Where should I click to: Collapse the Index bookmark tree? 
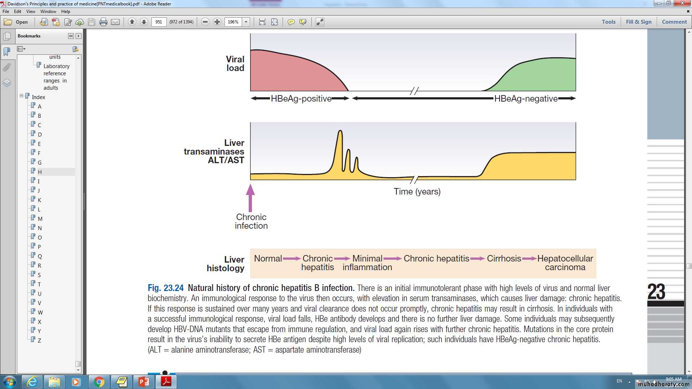pos(22,96)
